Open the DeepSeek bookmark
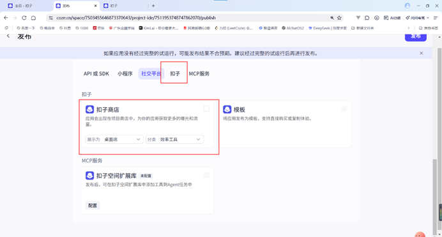The image size is (442, 237). tap(328, 28)
